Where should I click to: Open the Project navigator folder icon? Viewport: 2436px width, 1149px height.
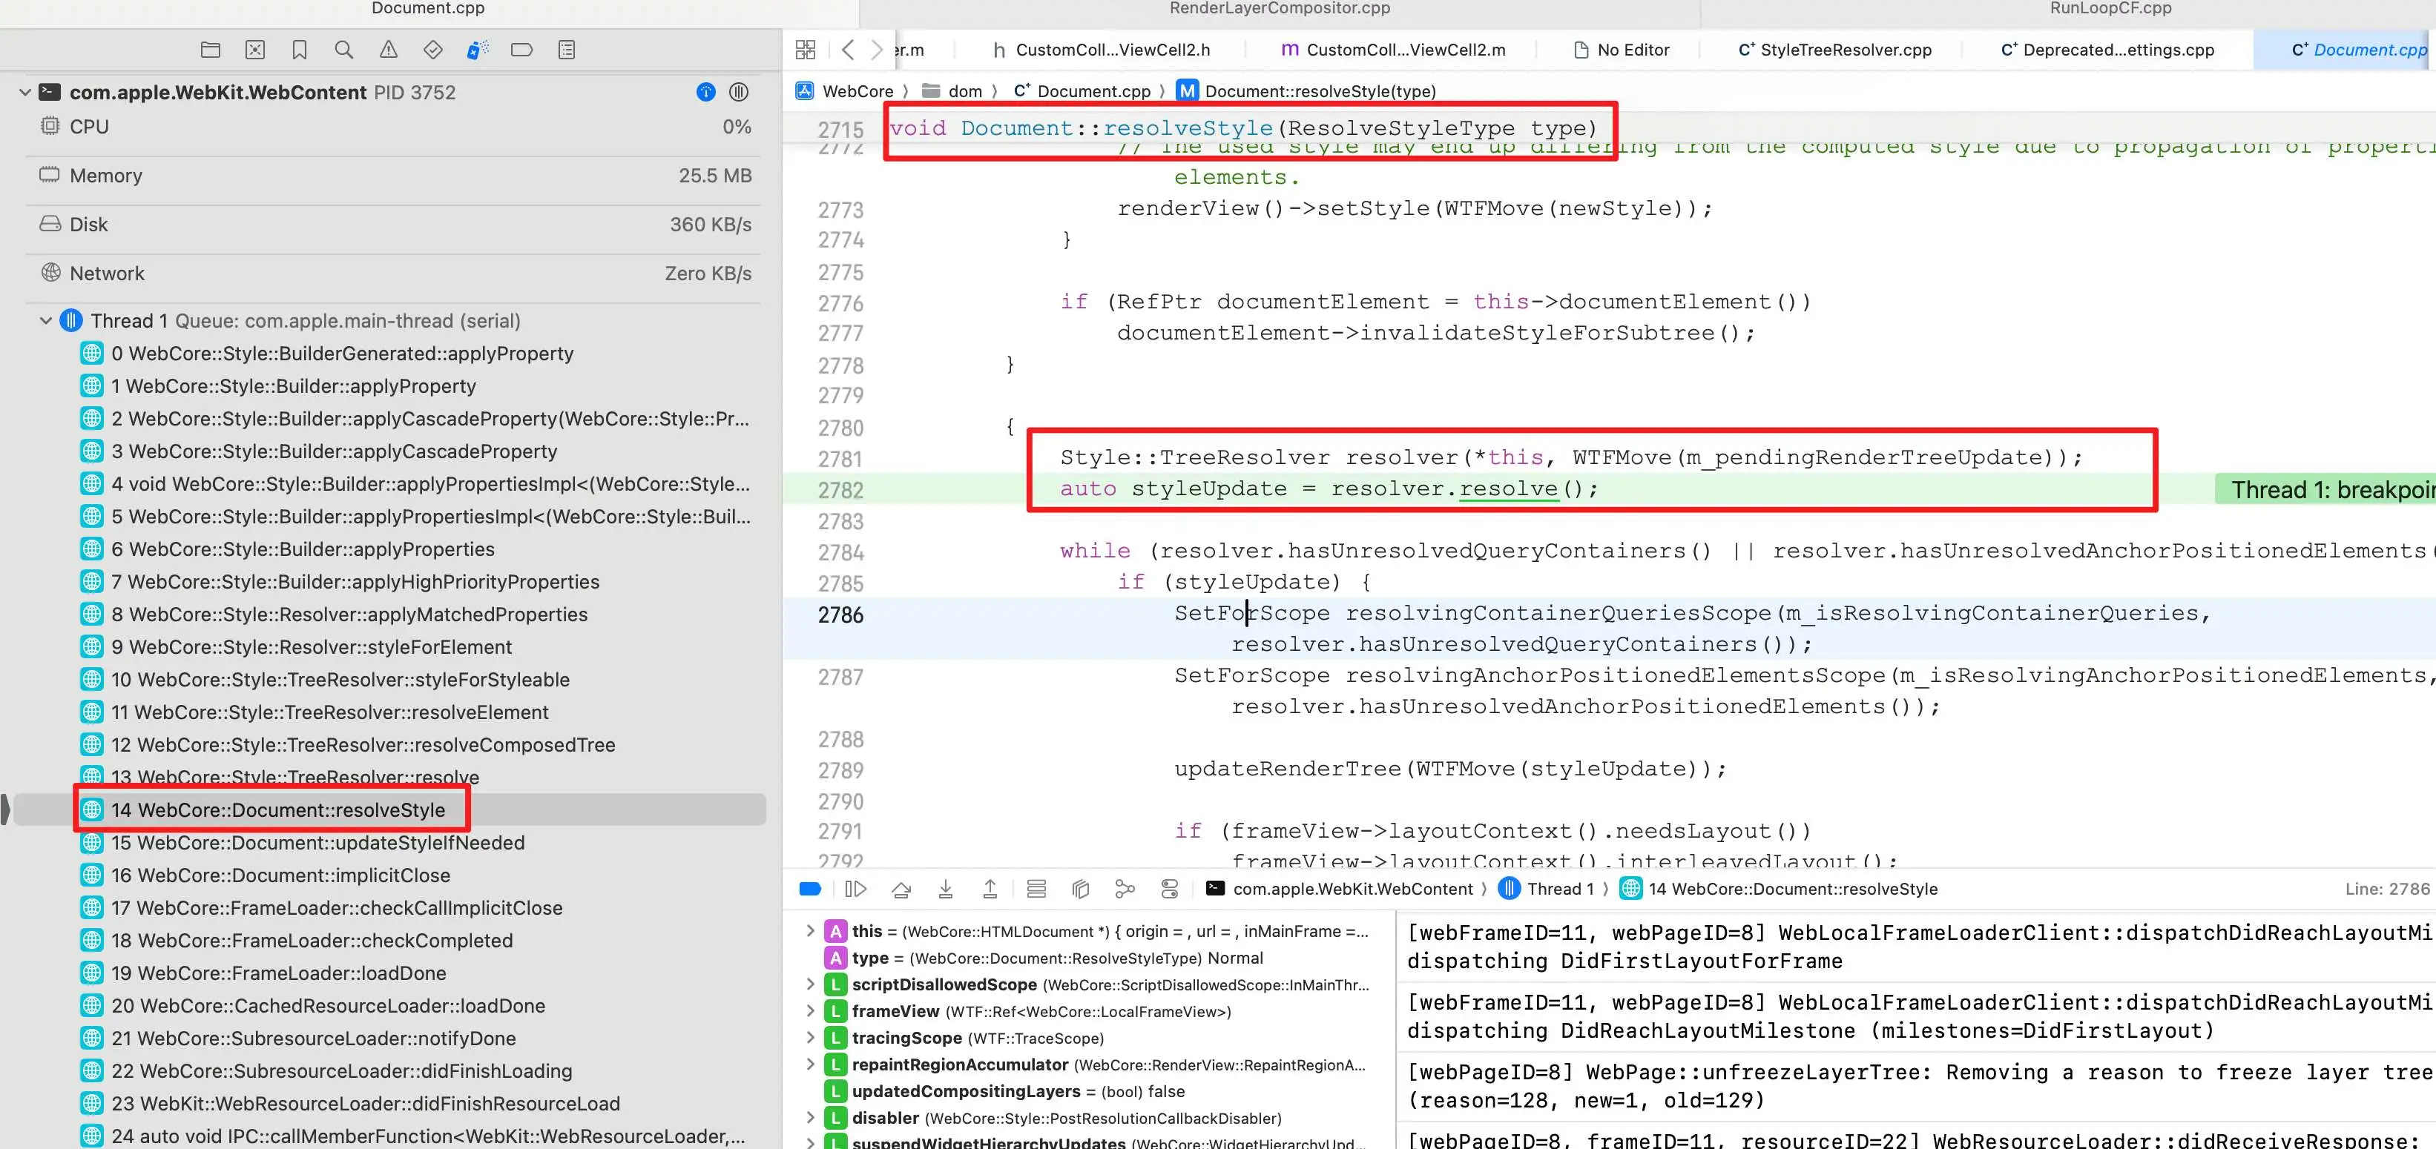210,50
